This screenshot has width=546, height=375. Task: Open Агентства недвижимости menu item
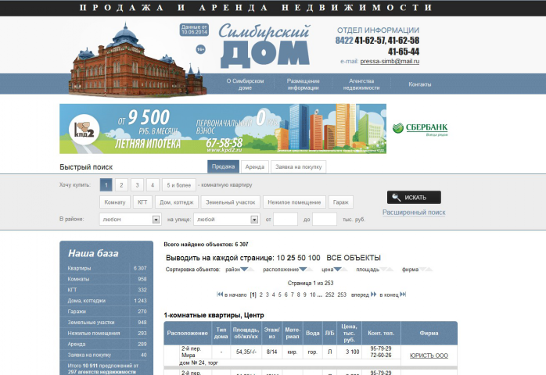(361, 84)
